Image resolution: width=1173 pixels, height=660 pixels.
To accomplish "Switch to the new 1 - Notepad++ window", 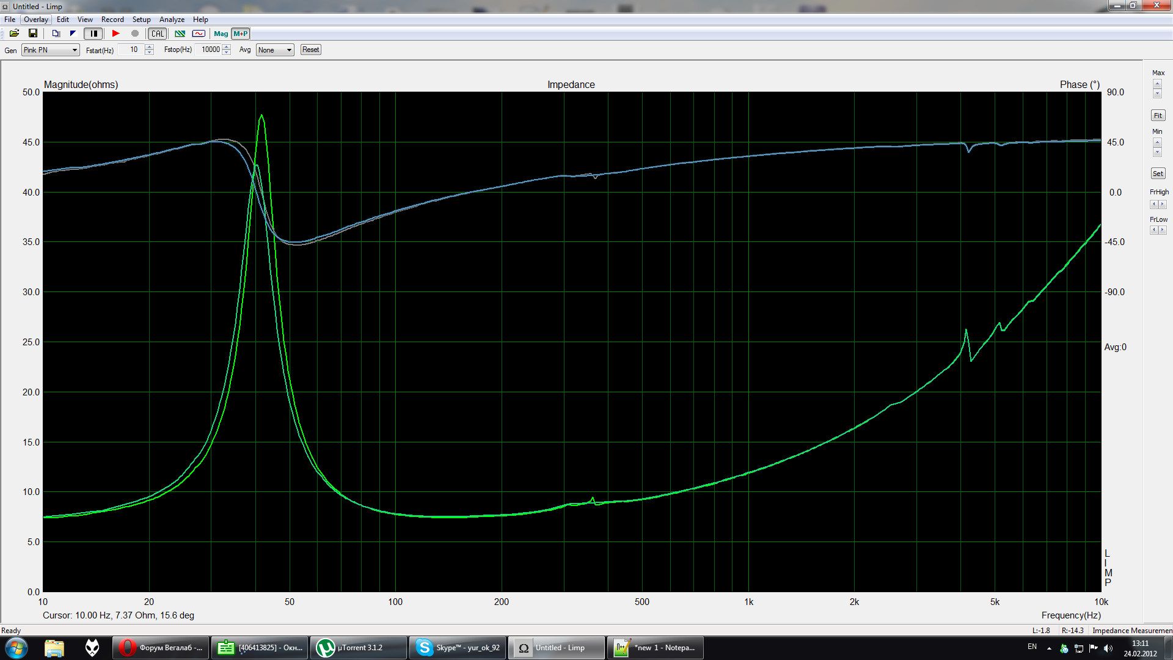I will pos(656,648).
